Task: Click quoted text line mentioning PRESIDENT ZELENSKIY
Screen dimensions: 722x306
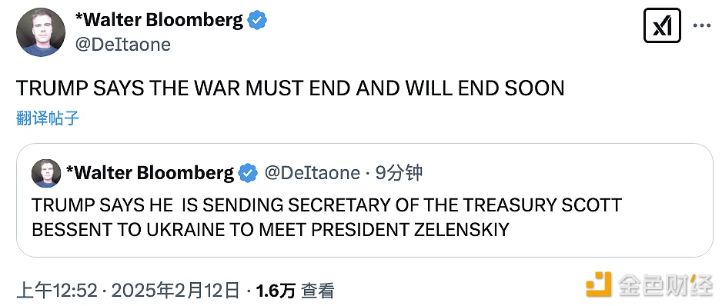Action: click(270, 230)
